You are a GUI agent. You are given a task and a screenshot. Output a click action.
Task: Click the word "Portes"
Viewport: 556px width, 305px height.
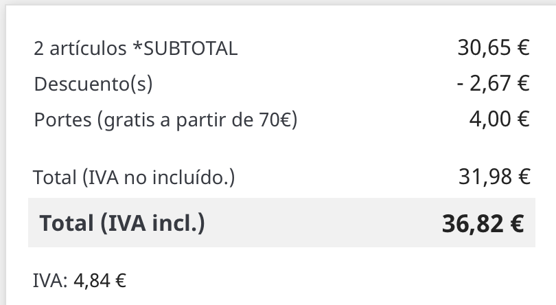coord(62,120)
